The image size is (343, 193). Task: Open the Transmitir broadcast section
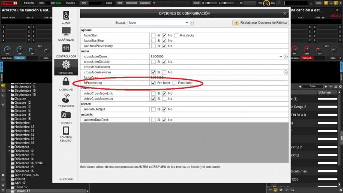(x=66, y=100)
